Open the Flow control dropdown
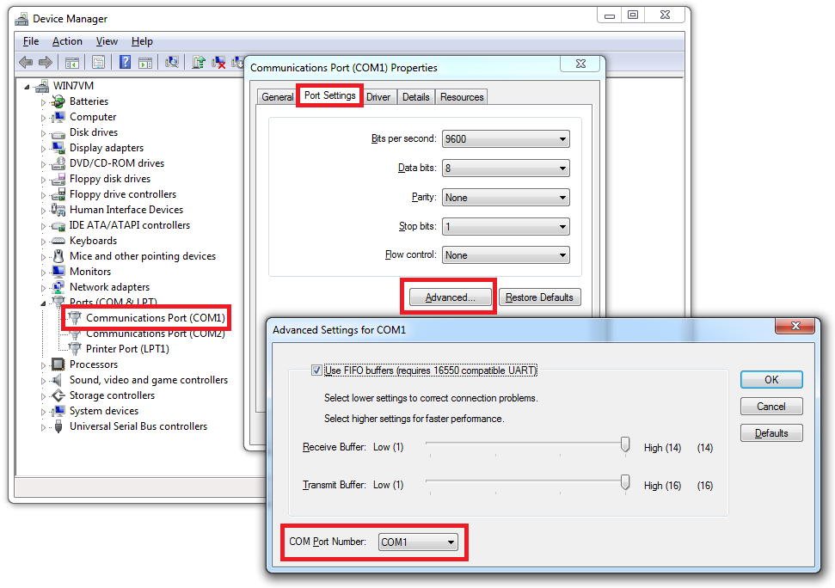Image resolution: width=835 pixels, height=588 pixels. 506,255
